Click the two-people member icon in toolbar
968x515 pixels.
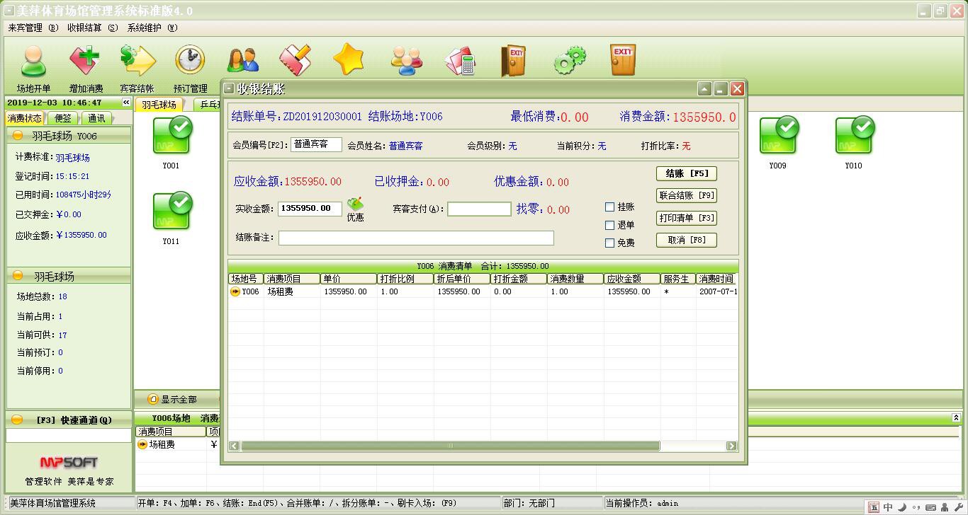243,61
